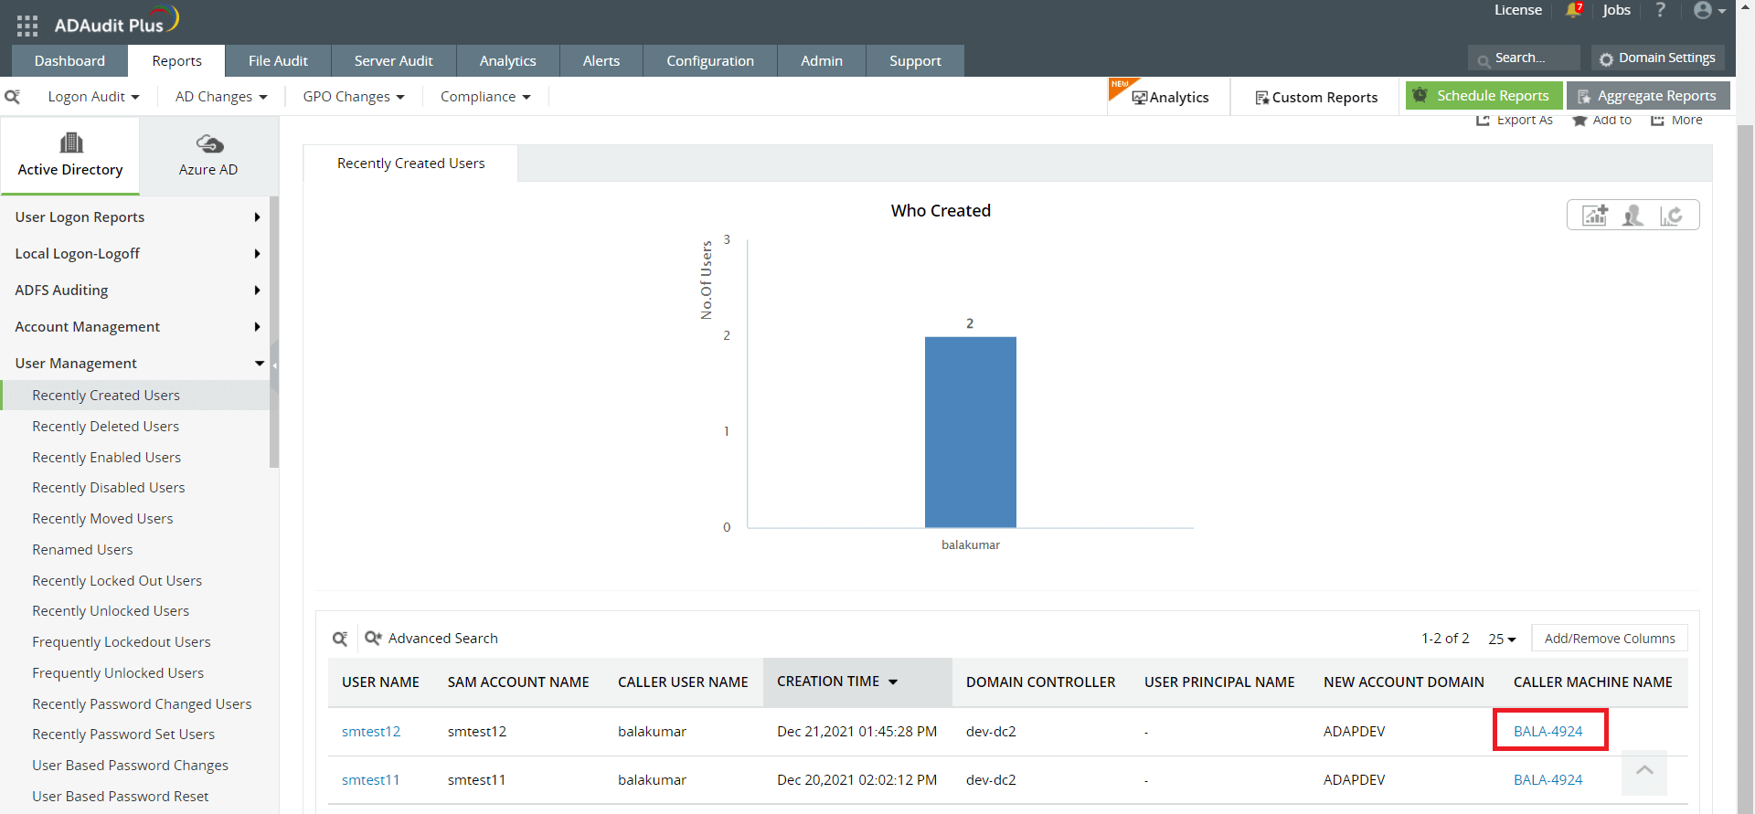Expand the GPO Changes dropdown
The height and width of the screenshot is (814, 1755).
coord(353,97)
